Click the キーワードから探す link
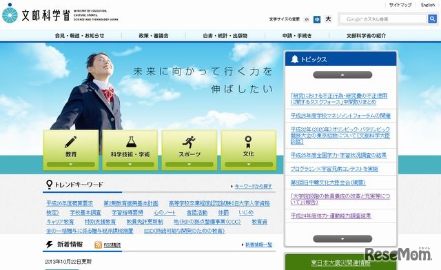 pyautogui.click(x=254, y=186)
